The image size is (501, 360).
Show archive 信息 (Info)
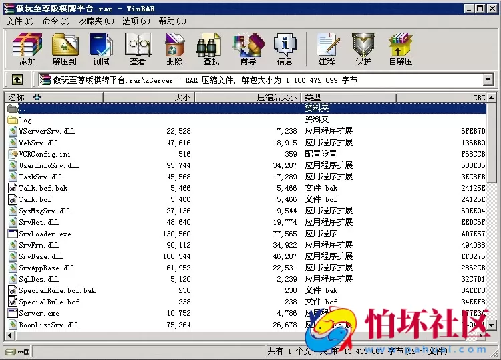coord(285,49)
